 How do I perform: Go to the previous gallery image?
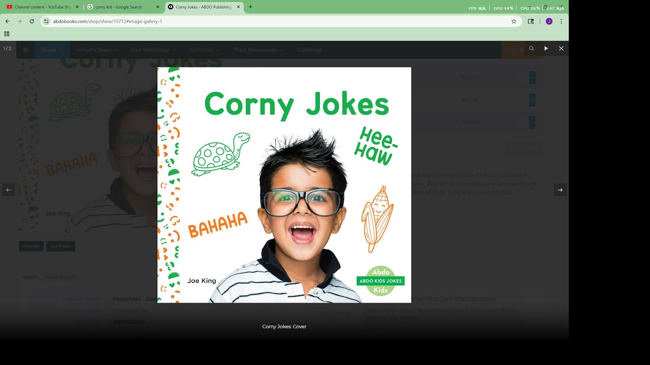(x=9, y=190)
